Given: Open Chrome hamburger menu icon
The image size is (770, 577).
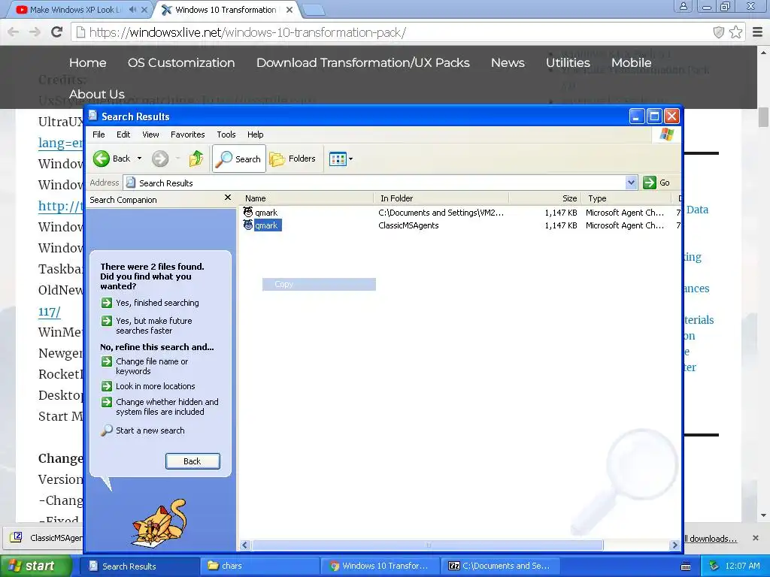Looking at the screenshot, I should tap(758, 32).
